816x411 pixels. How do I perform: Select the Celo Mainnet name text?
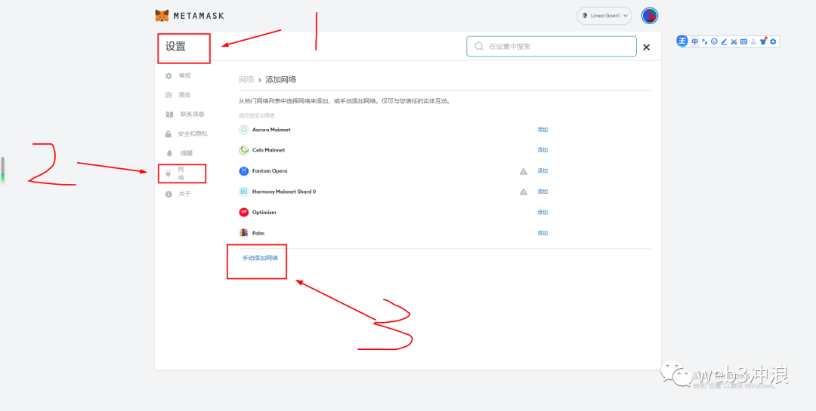pyautogui.click(x=268, y=150)
